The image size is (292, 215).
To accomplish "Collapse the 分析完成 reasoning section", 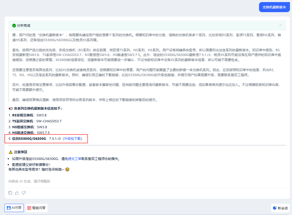I will click(x=280, y=25).
